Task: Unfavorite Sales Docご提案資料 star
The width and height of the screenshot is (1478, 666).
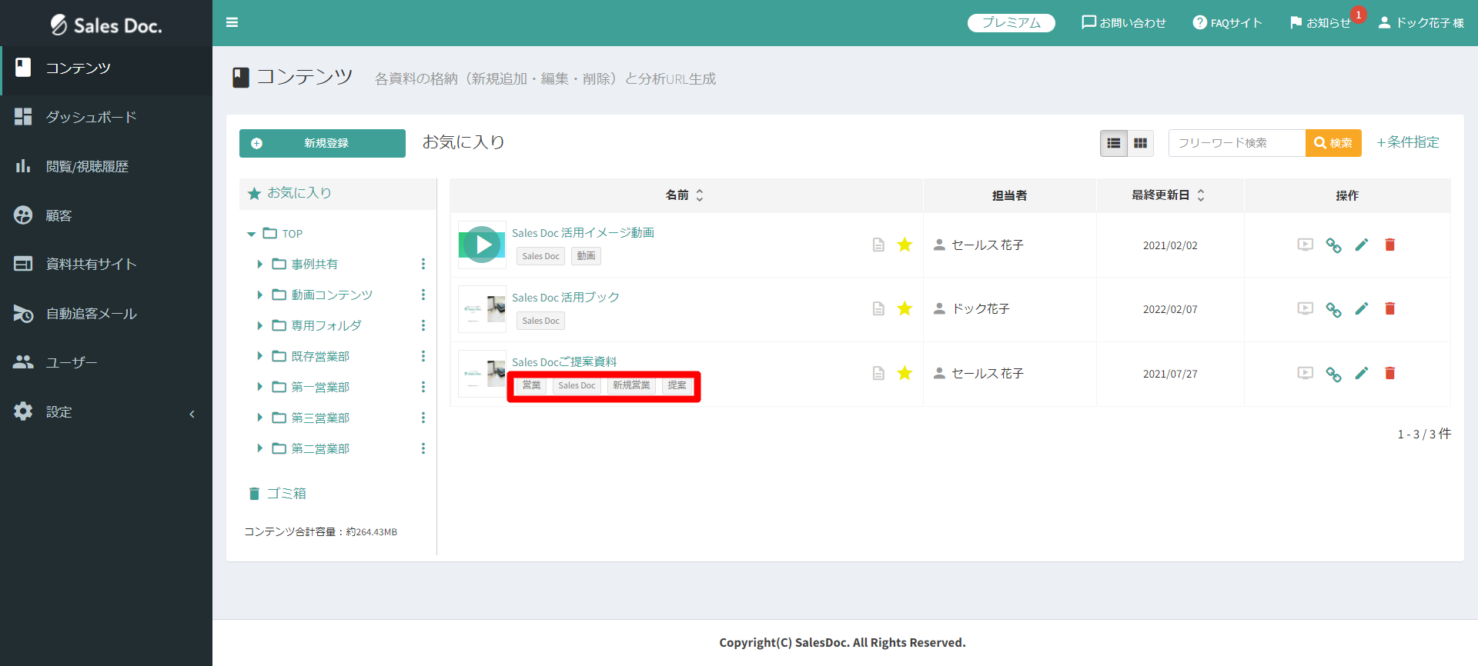Action: [x=905, y=373]
